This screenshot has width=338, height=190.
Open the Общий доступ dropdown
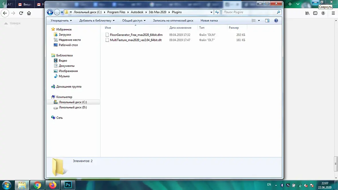pyautogui.click(x=134, y=20)
